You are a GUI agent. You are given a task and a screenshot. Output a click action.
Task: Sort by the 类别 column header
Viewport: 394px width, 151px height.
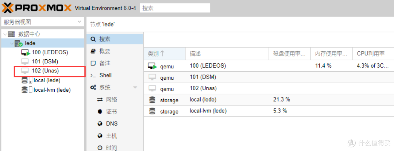pyautogui.click(x=165, y=53)
